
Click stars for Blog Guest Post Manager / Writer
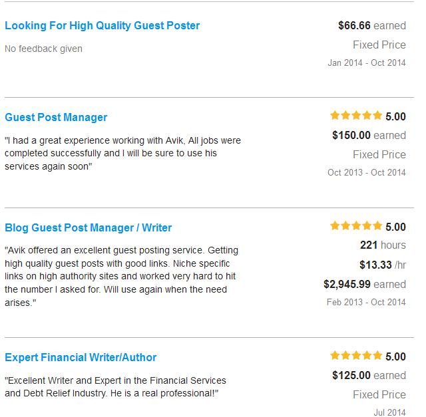pos(356,226)
